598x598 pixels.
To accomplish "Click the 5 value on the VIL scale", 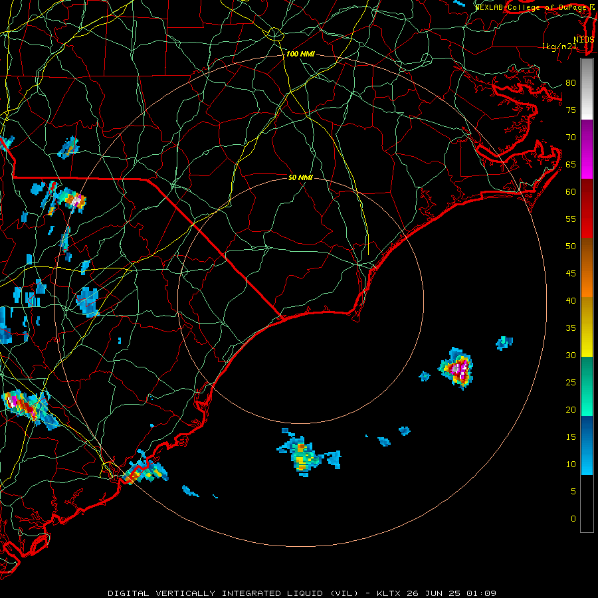I will click(x=573, y=491).
